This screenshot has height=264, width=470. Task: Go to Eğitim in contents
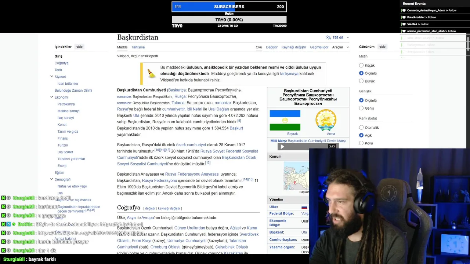[x=59, y=173]
